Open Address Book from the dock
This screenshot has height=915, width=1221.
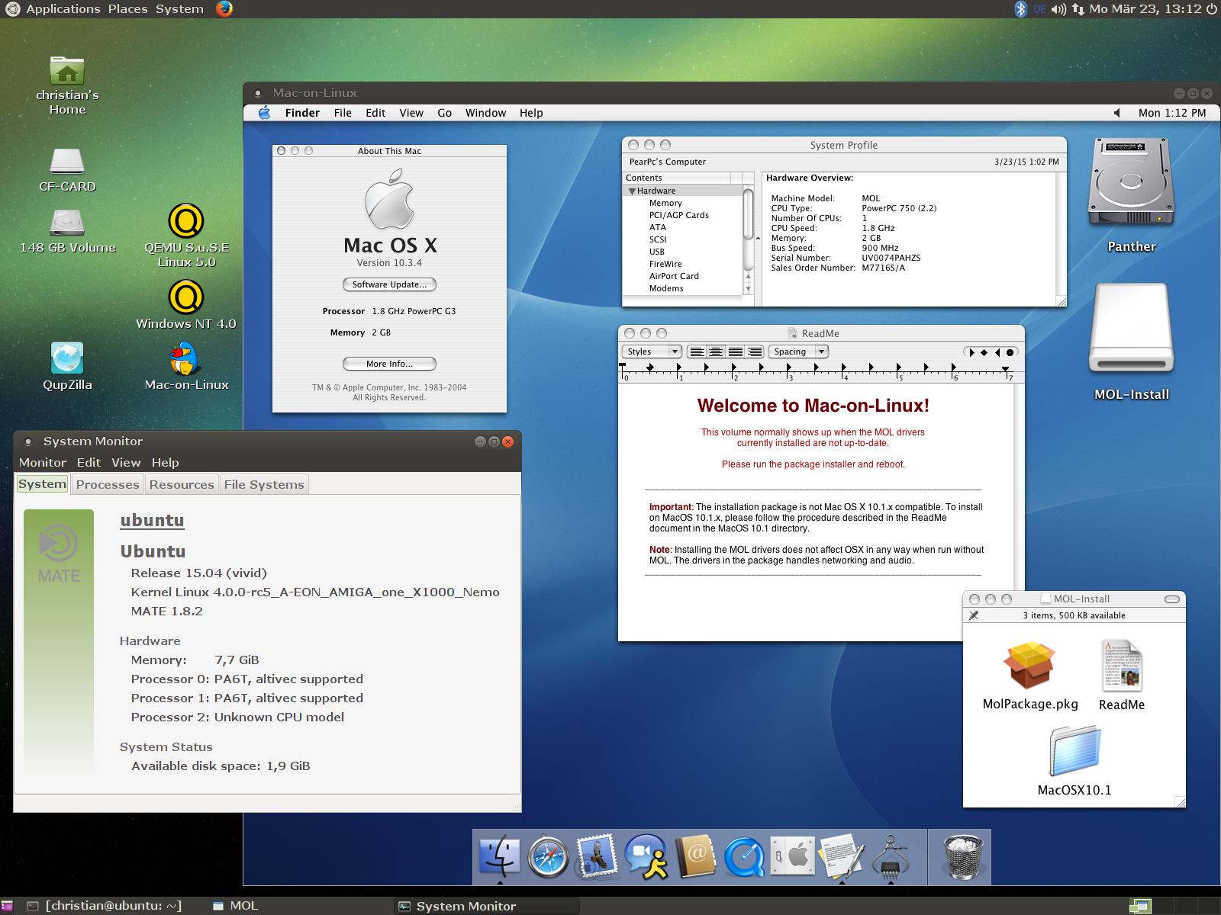(x=695, y=856)
